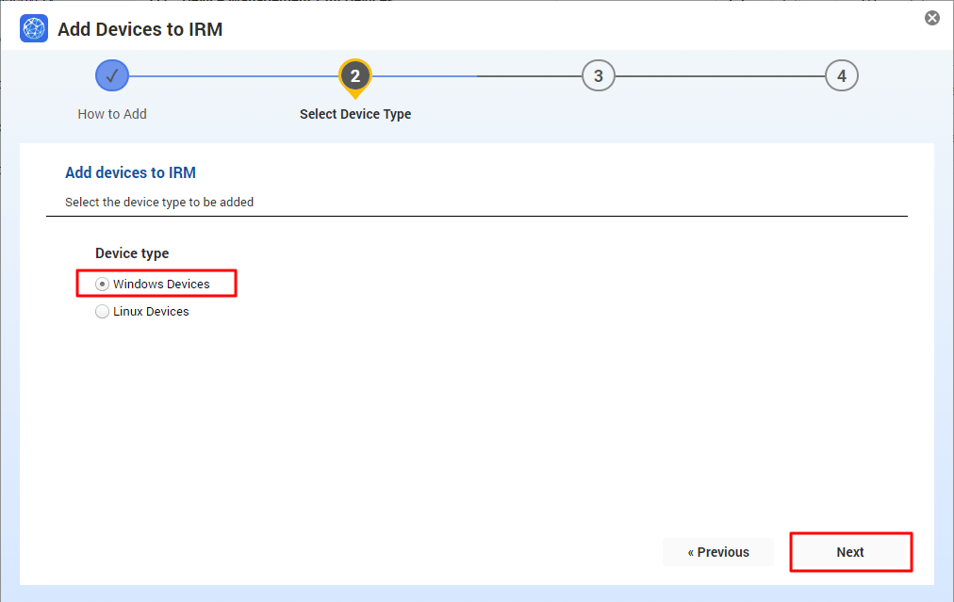Click the How to Add step label
This screenshot has width=954, height=602.
point(111,113)
